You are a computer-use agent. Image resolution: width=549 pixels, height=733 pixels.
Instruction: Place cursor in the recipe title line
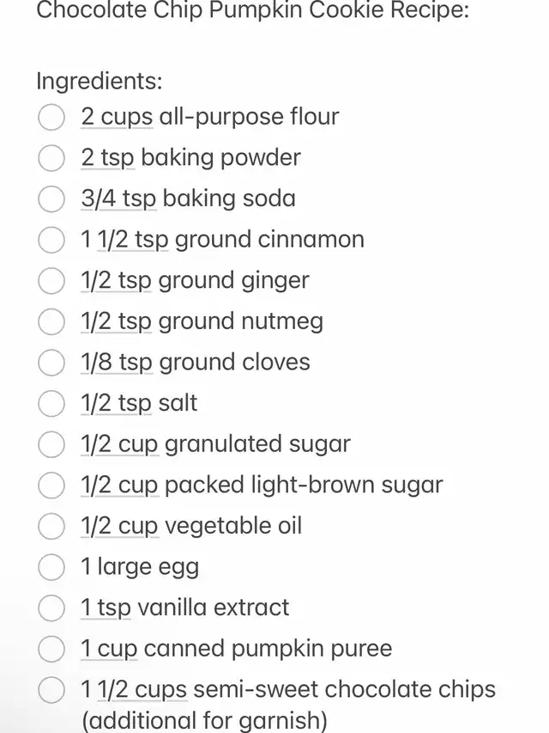(x=252, y=13)
